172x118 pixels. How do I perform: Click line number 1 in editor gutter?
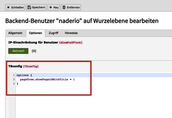tap(13, 75)
